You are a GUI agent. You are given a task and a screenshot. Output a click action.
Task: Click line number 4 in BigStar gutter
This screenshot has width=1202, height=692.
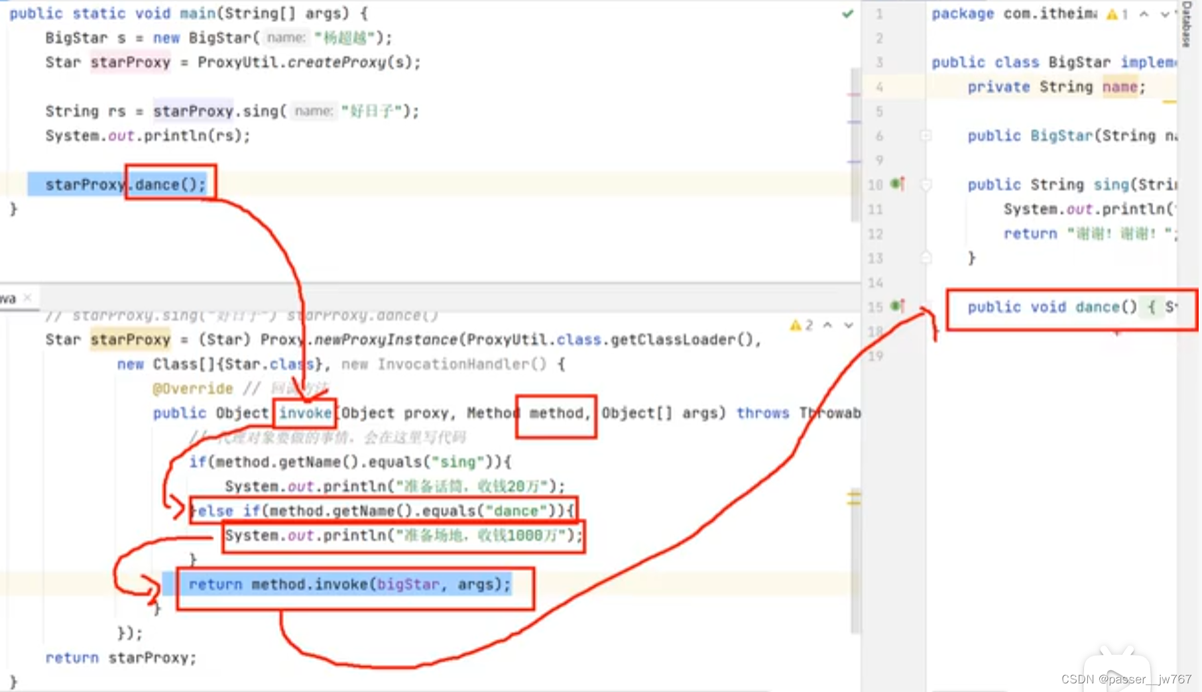[879, 87]
